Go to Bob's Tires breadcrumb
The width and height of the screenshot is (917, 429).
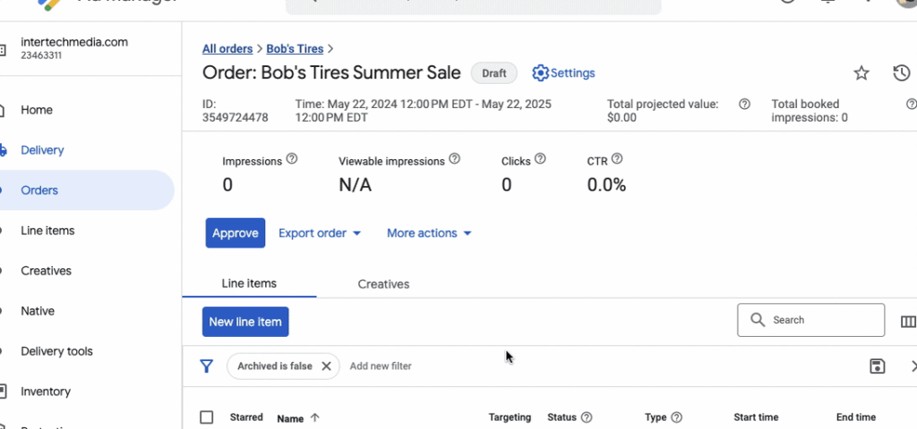[x=295, y=49]
